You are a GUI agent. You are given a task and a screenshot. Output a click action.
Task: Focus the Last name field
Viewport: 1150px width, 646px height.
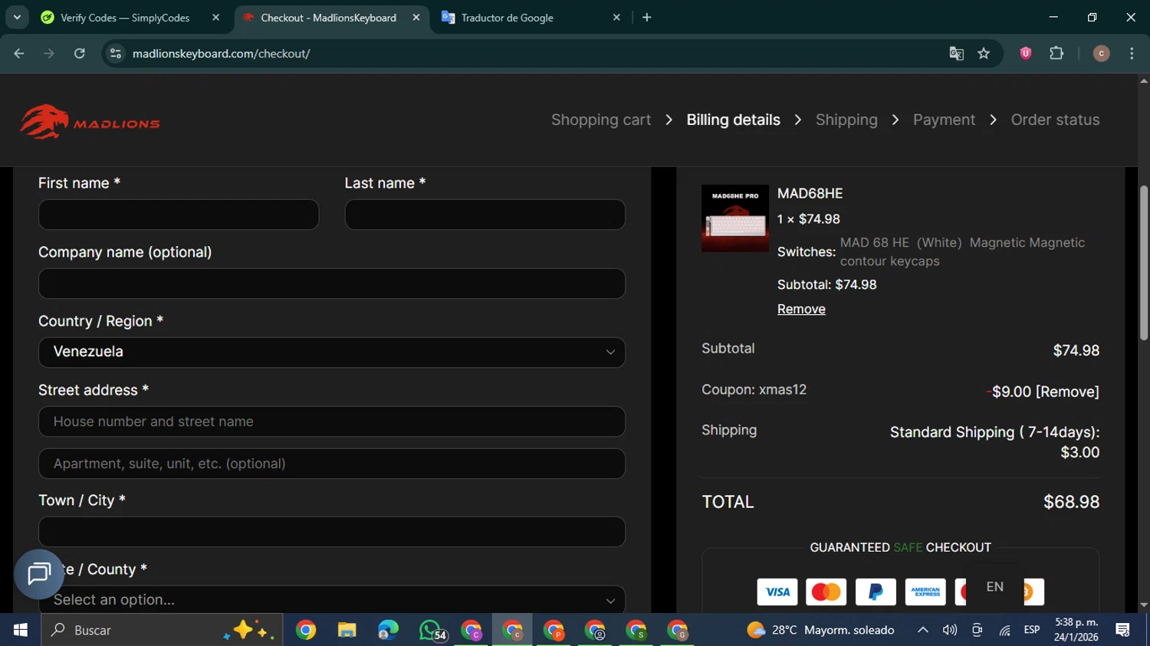coord(485,215)
